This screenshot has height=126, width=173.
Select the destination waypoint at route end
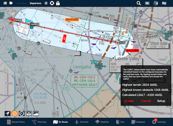(x=118, y=43)
